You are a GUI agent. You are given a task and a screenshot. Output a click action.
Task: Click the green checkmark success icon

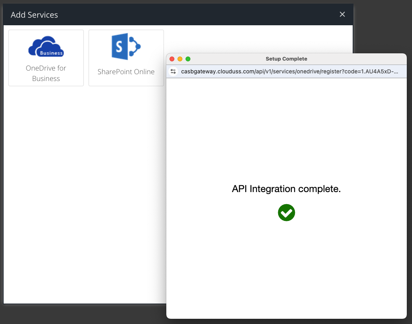287,213
